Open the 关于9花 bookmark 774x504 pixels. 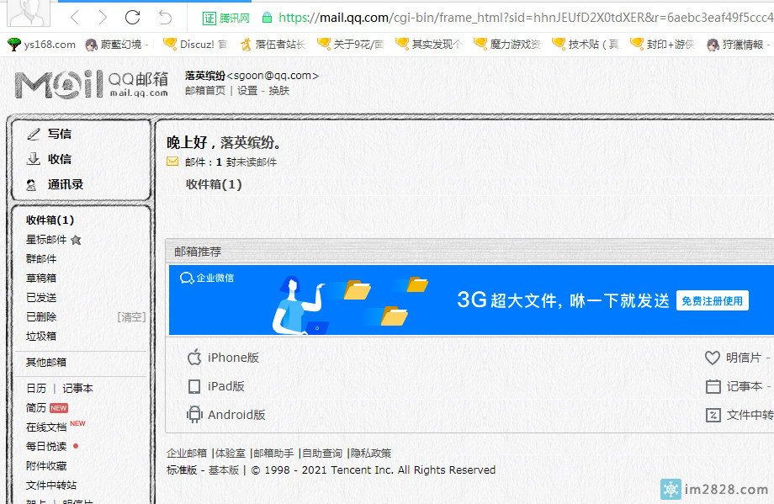tap(351, 45)
